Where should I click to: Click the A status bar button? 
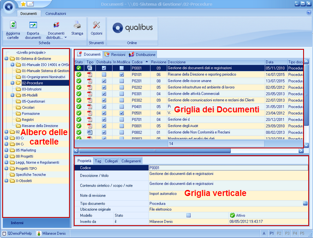[x=264, y=233]
